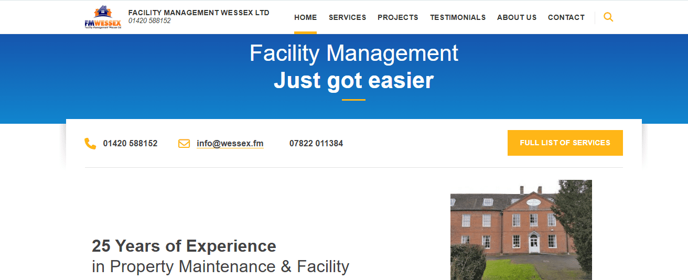Open the Home menu item
Screen dimensions: 688x280
tap(305, 17)
